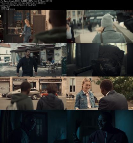Select thumbnail of man walking near cafe

pos(33,60)
